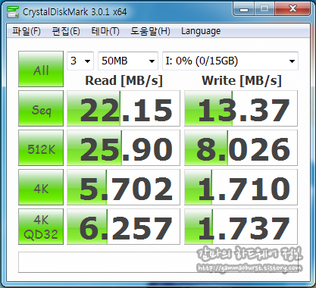Click the comment text field at bottom

pos(158,262)
